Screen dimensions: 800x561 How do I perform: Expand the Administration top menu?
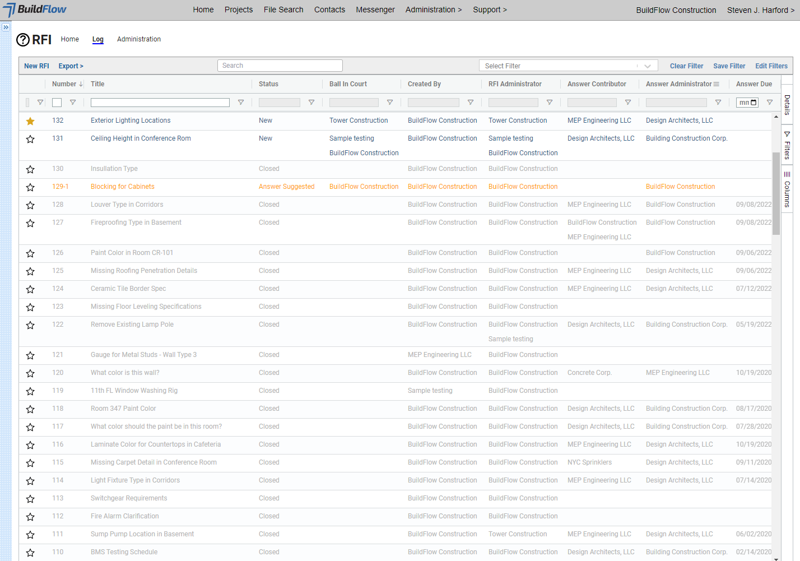pos(434,10)
